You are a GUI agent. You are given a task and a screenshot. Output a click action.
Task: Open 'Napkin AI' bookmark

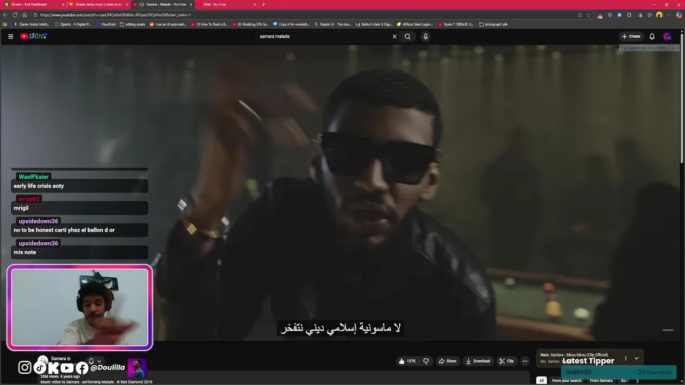(x=332, y=24)
